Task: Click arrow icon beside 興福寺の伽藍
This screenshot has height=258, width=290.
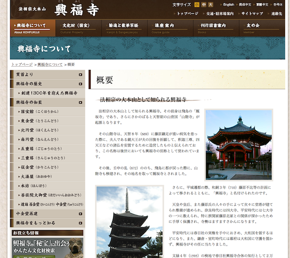Action: tap(81, 102)
